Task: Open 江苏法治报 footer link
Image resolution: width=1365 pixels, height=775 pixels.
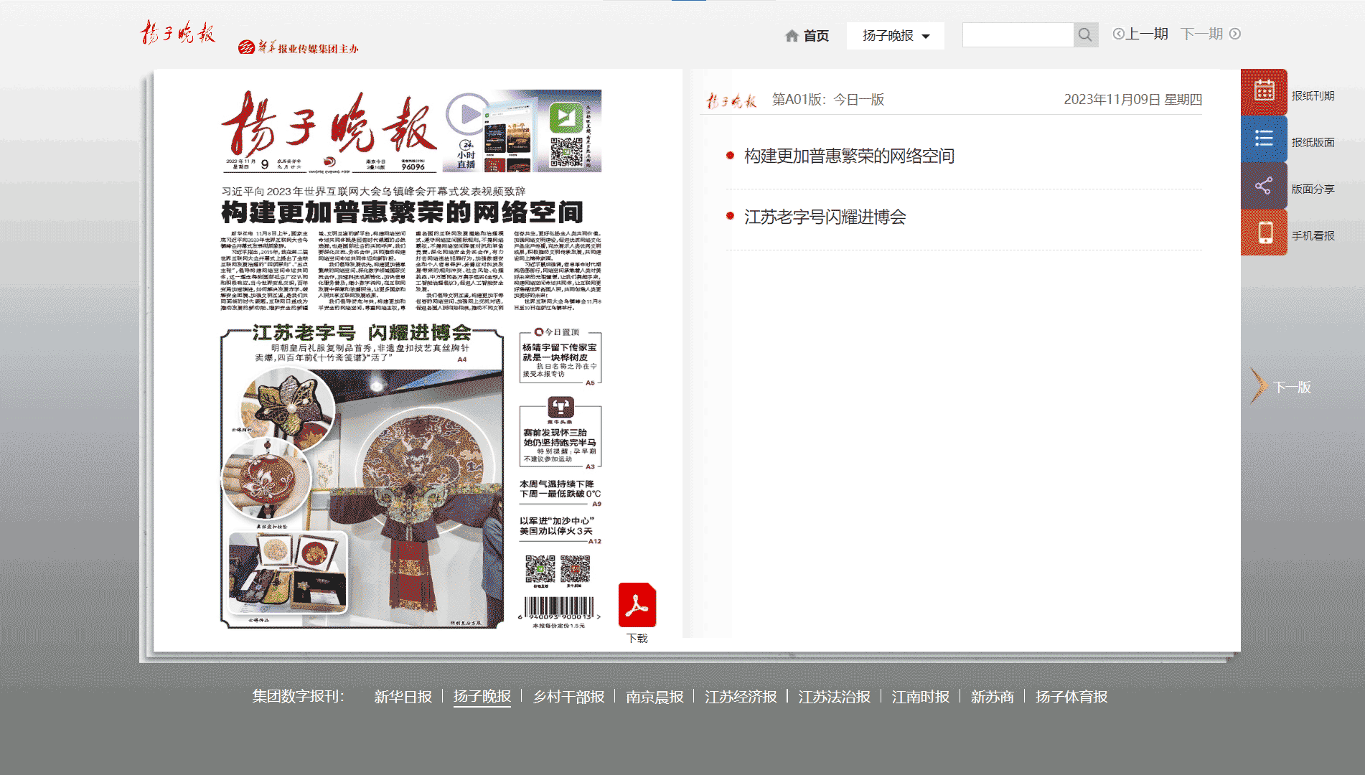Action: 834,697
